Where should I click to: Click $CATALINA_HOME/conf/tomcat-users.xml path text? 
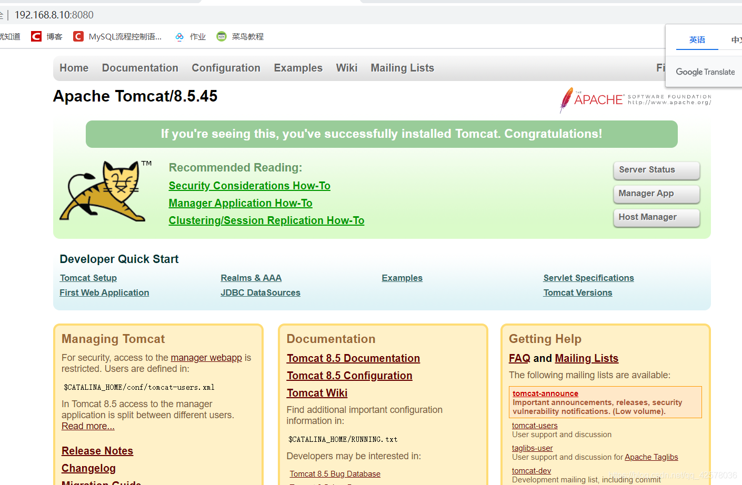(139, 387)
